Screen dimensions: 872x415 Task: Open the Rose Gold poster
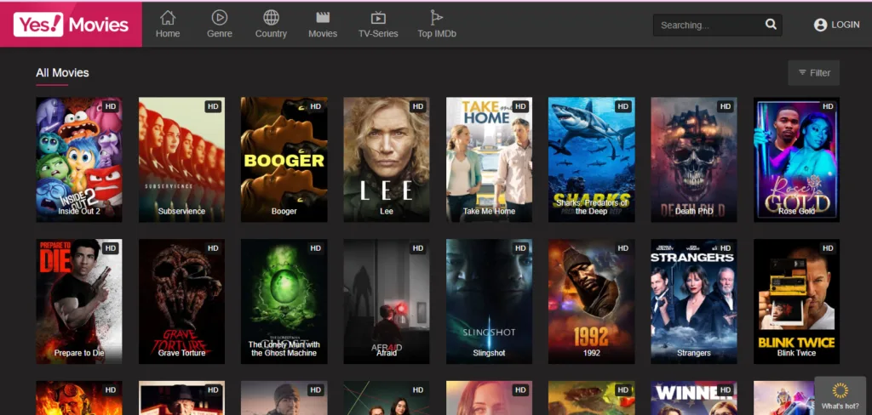click(x=796, y=160)
